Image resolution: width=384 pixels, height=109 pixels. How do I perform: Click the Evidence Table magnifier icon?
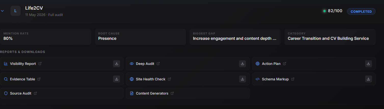point(6,79)
